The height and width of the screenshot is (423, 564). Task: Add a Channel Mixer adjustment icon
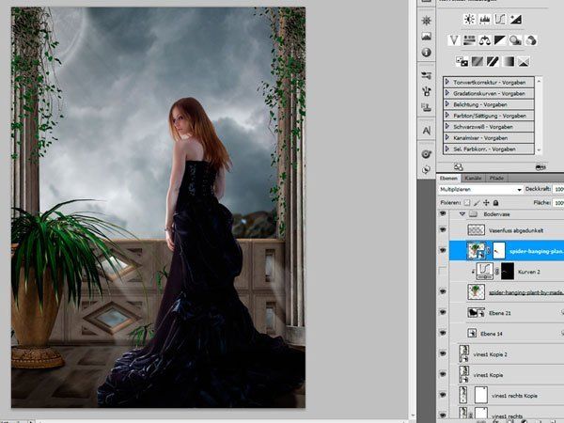tap(531, 39)
